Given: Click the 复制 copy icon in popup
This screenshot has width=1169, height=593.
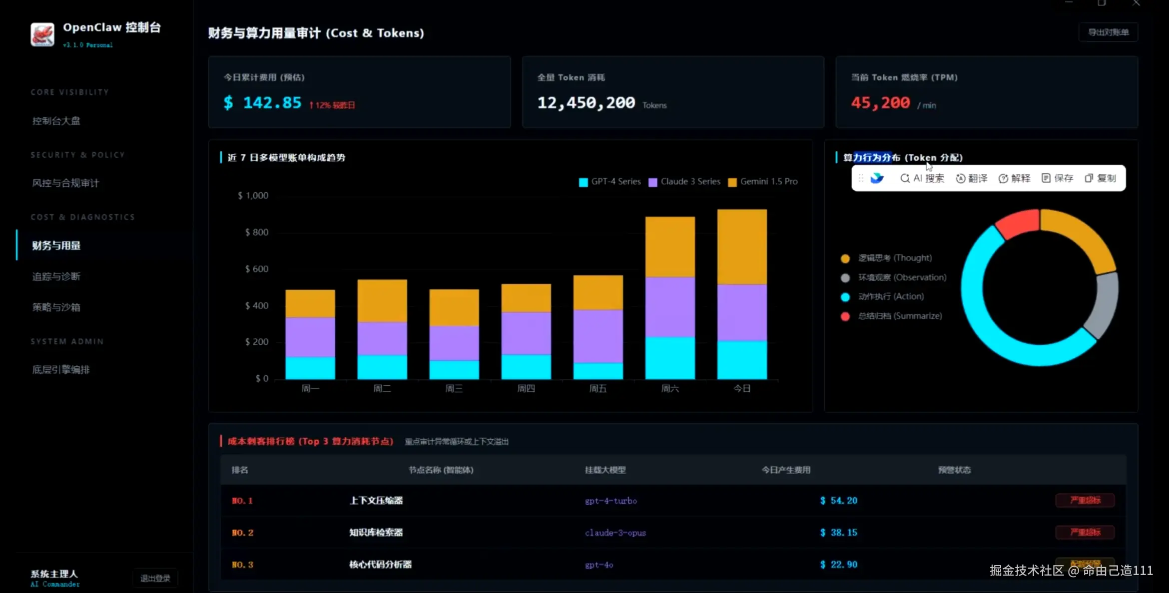Looking at the screenshot, I should coord(1089,178).
